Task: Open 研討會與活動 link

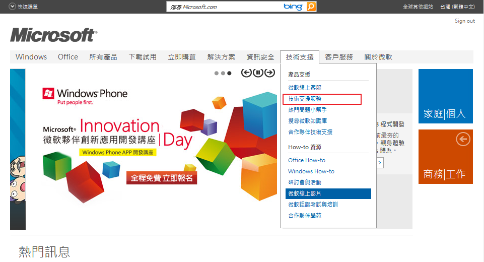Action: point(305,182)
